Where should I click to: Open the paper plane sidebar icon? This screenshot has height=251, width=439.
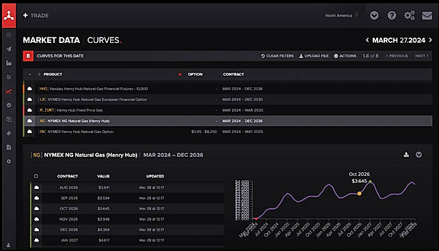click(x=9, y=49)
